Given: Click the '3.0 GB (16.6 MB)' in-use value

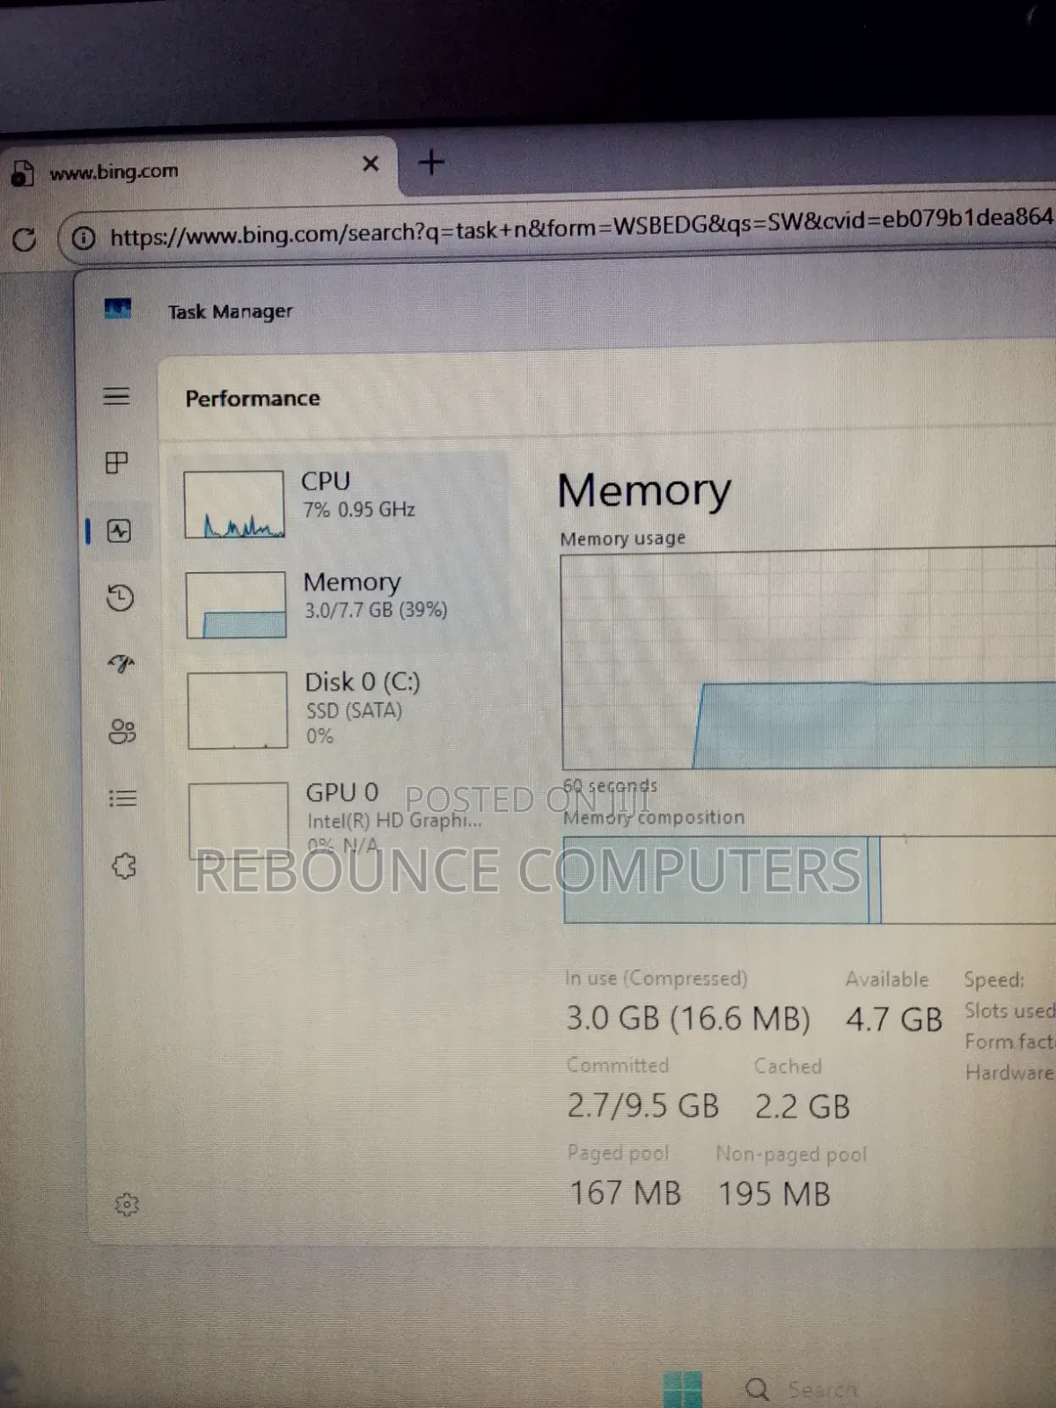Looking at the screenshot, I should click(688, 1018).
